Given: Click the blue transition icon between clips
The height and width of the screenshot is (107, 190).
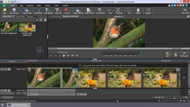Looking at the screenshot, I should tap(75, 70).
